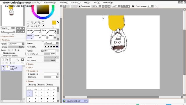Open the Линейка(R) menu
186x105 pixels.
63,2
